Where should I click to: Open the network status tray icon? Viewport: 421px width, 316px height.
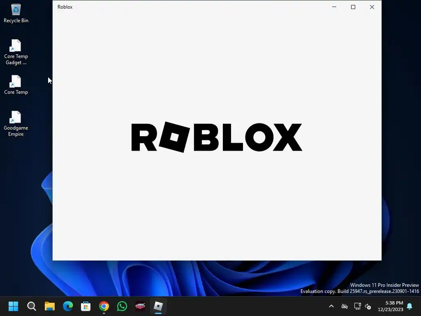[x=357, y=306]
